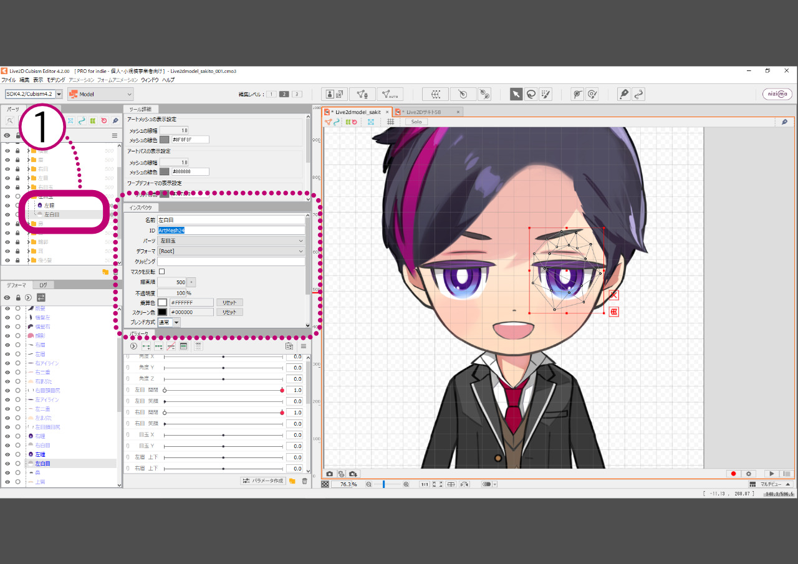Click the AUTO mesh generation tool

[390, 94]
